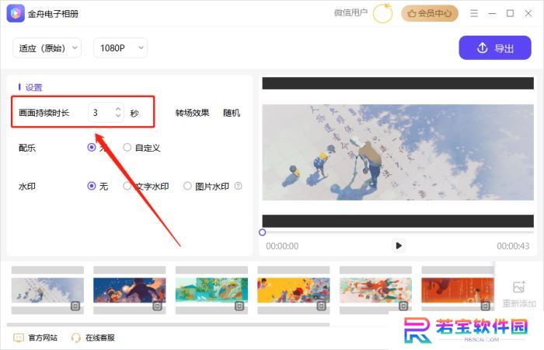544x350 pixels.
Task: Select the sixth orange red thumbnail
Action: click(x=458, y=290)
